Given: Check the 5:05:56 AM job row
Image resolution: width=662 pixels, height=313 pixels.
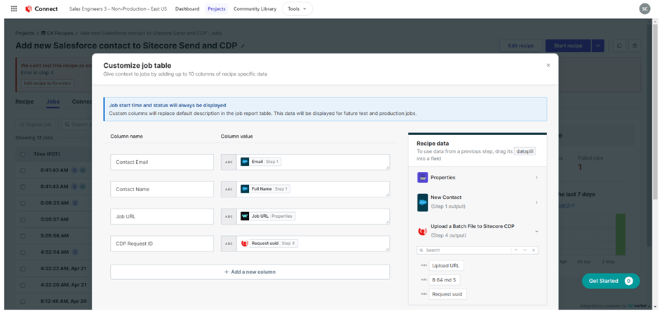Looking at the screenshot, I should pyautogui.click(x=23, y=236).
